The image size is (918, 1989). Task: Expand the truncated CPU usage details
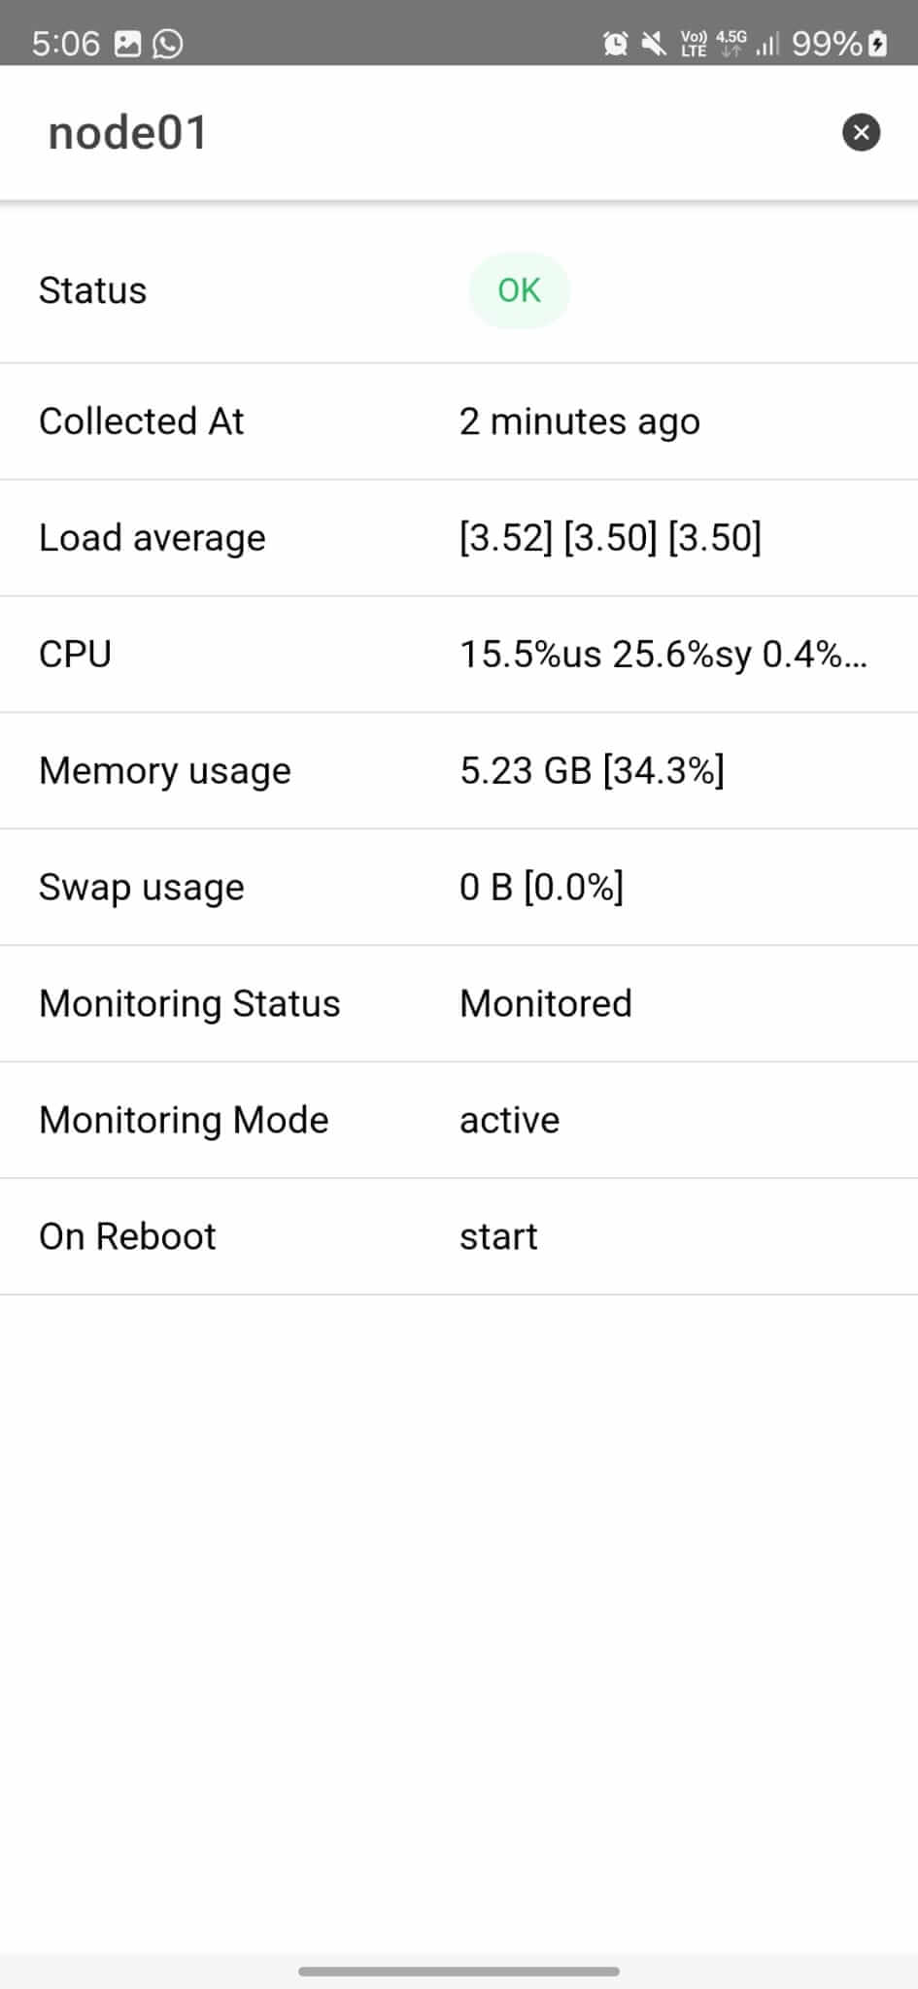664,654
